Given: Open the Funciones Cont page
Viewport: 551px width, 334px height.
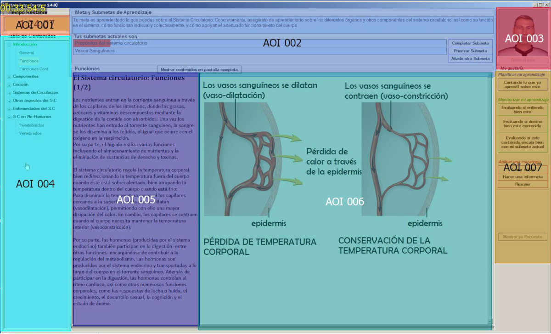Looking at the screenshot, I should (x=34, y=69).
